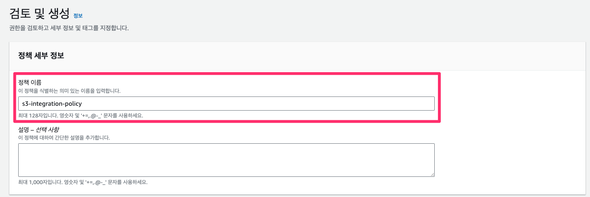
Task: Open the 정보 info link
Action: (x=78, y=16)
